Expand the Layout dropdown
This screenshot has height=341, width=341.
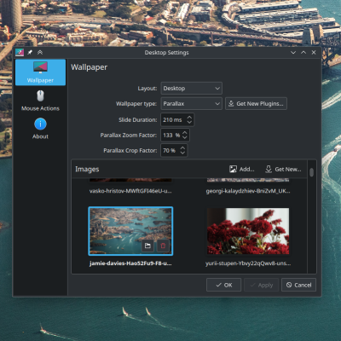[x=192, y=89]
